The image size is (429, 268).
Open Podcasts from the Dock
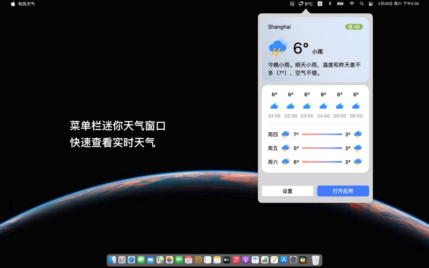(246, 260)
